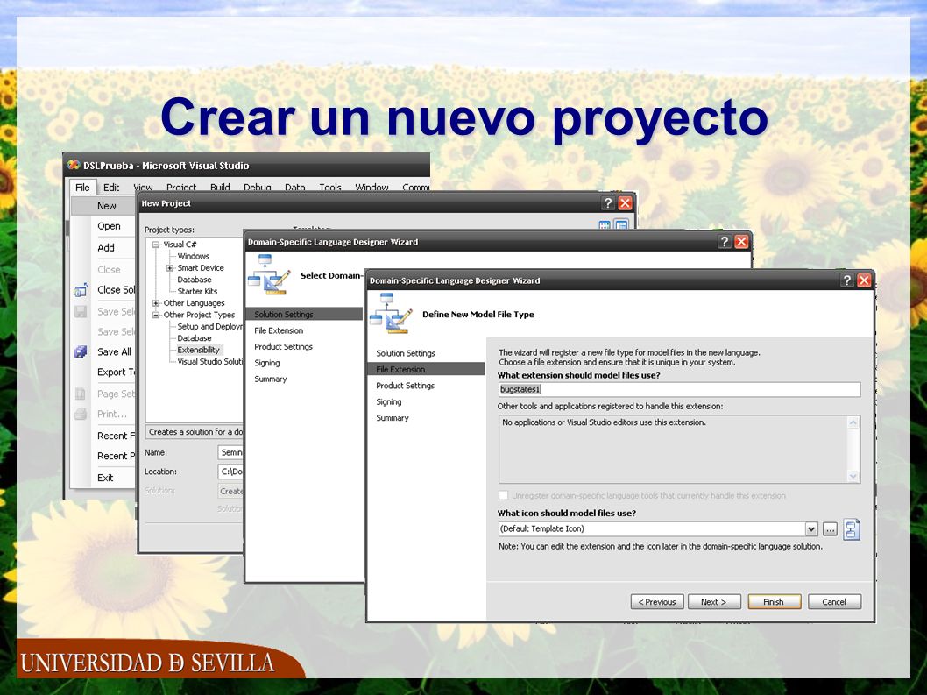Select Product Settings step in rear wizard
Screen dimensions: 927x695
pyautogui.click(x=283, y=346)
